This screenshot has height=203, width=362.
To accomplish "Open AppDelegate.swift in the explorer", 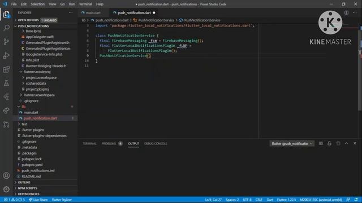I will click(40, 37).
